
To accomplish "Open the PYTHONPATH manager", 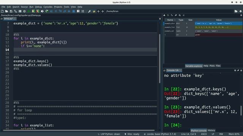I will (x=94, y=11).
